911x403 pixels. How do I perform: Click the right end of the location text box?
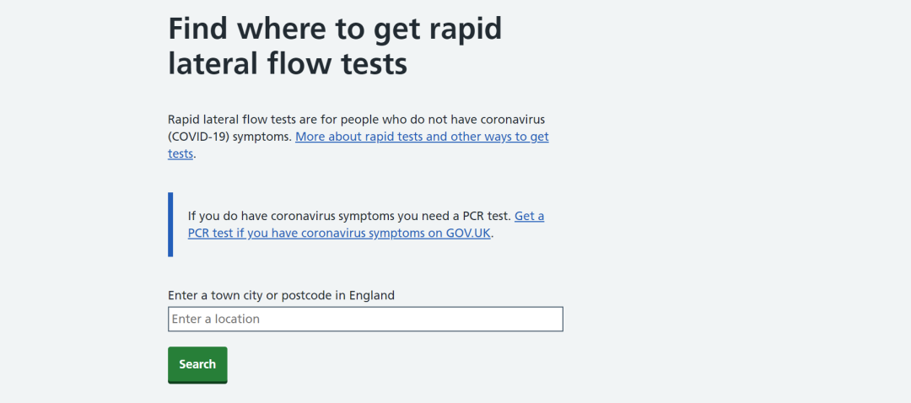pyautogui.click(x=548, y=320)
